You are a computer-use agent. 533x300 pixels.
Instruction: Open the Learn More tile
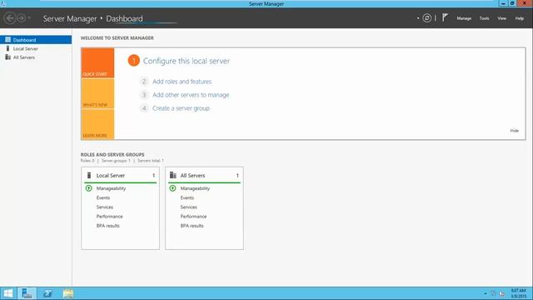[97, 124]
